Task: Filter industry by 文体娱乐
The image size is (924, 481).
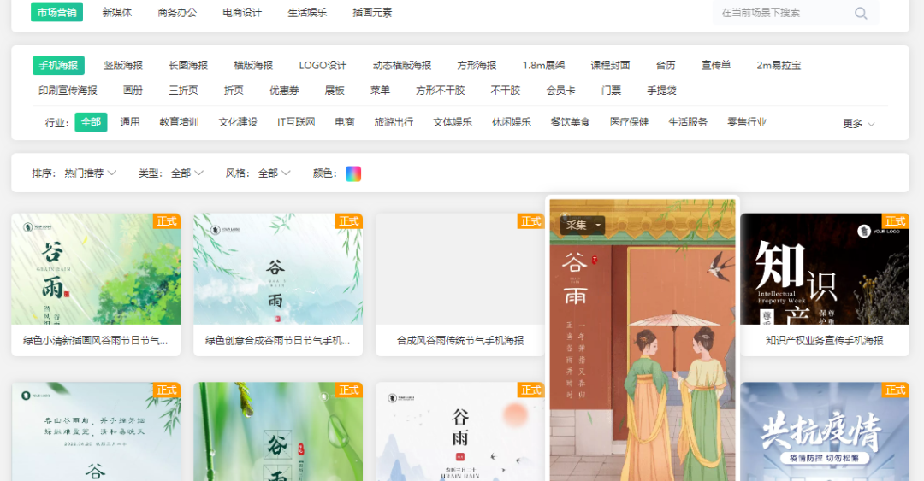Action: click(453, 122)
